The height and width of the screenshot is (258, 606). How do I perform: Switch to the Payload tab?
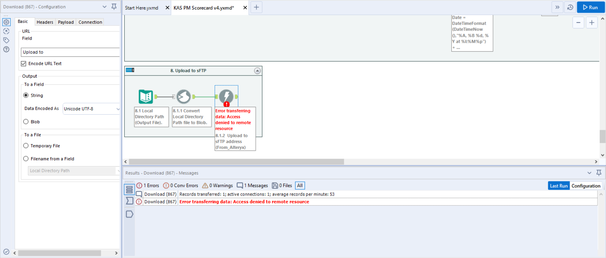click(66, 22)
